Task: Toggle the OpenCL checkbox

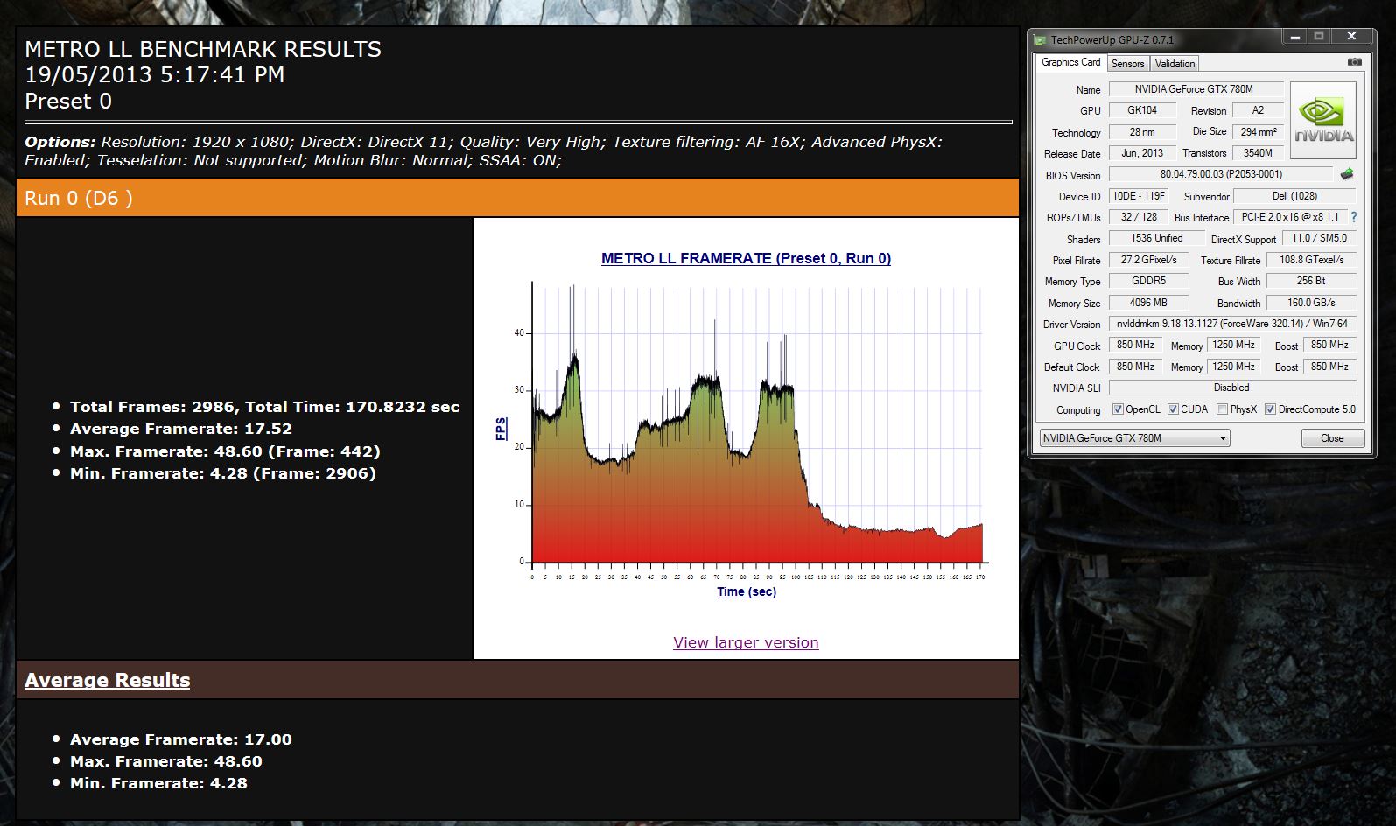Action: 1118,409
